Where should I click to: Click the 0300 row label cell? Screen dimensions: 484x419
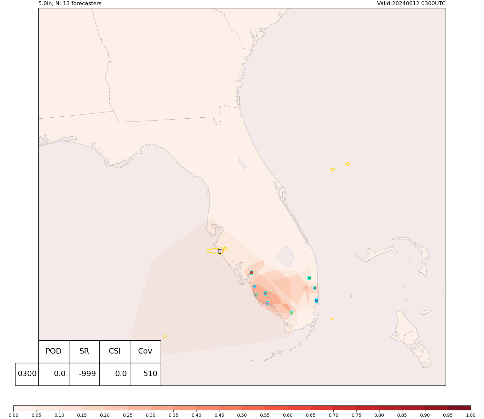click(x=27, y=374)
